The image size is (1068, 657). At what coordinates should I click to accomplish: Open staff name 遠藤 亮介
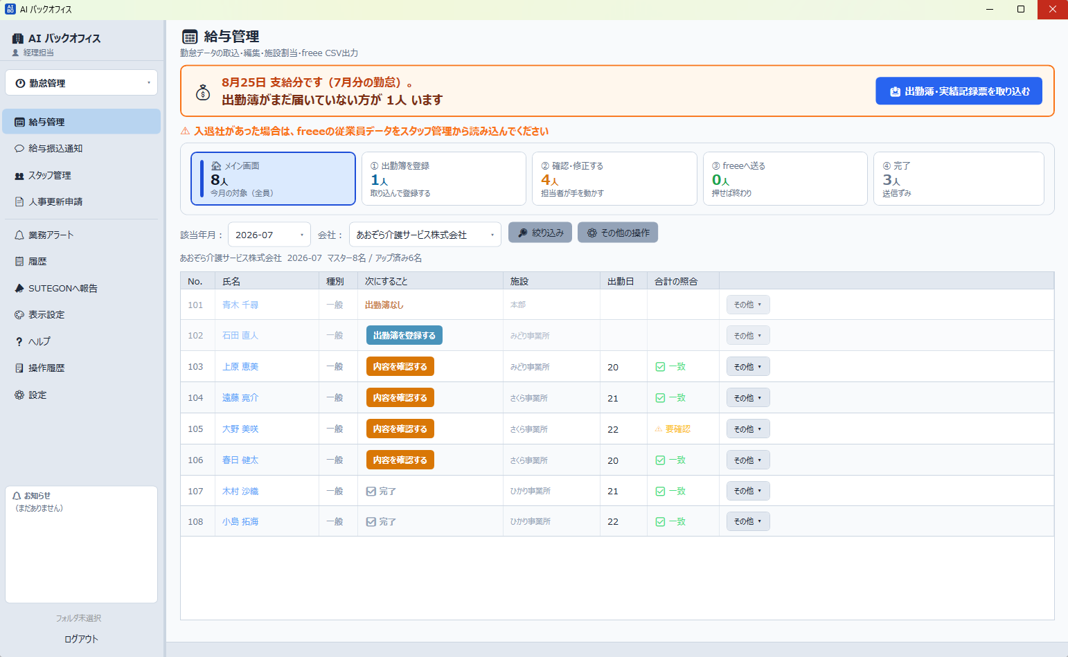pyautogui.click(x=240, y=398)
